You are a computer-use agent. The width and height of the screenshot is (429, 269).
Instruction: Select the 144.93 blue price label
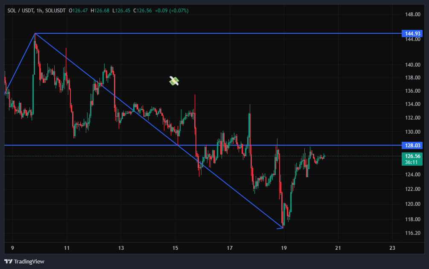click(x=412, y=33)
